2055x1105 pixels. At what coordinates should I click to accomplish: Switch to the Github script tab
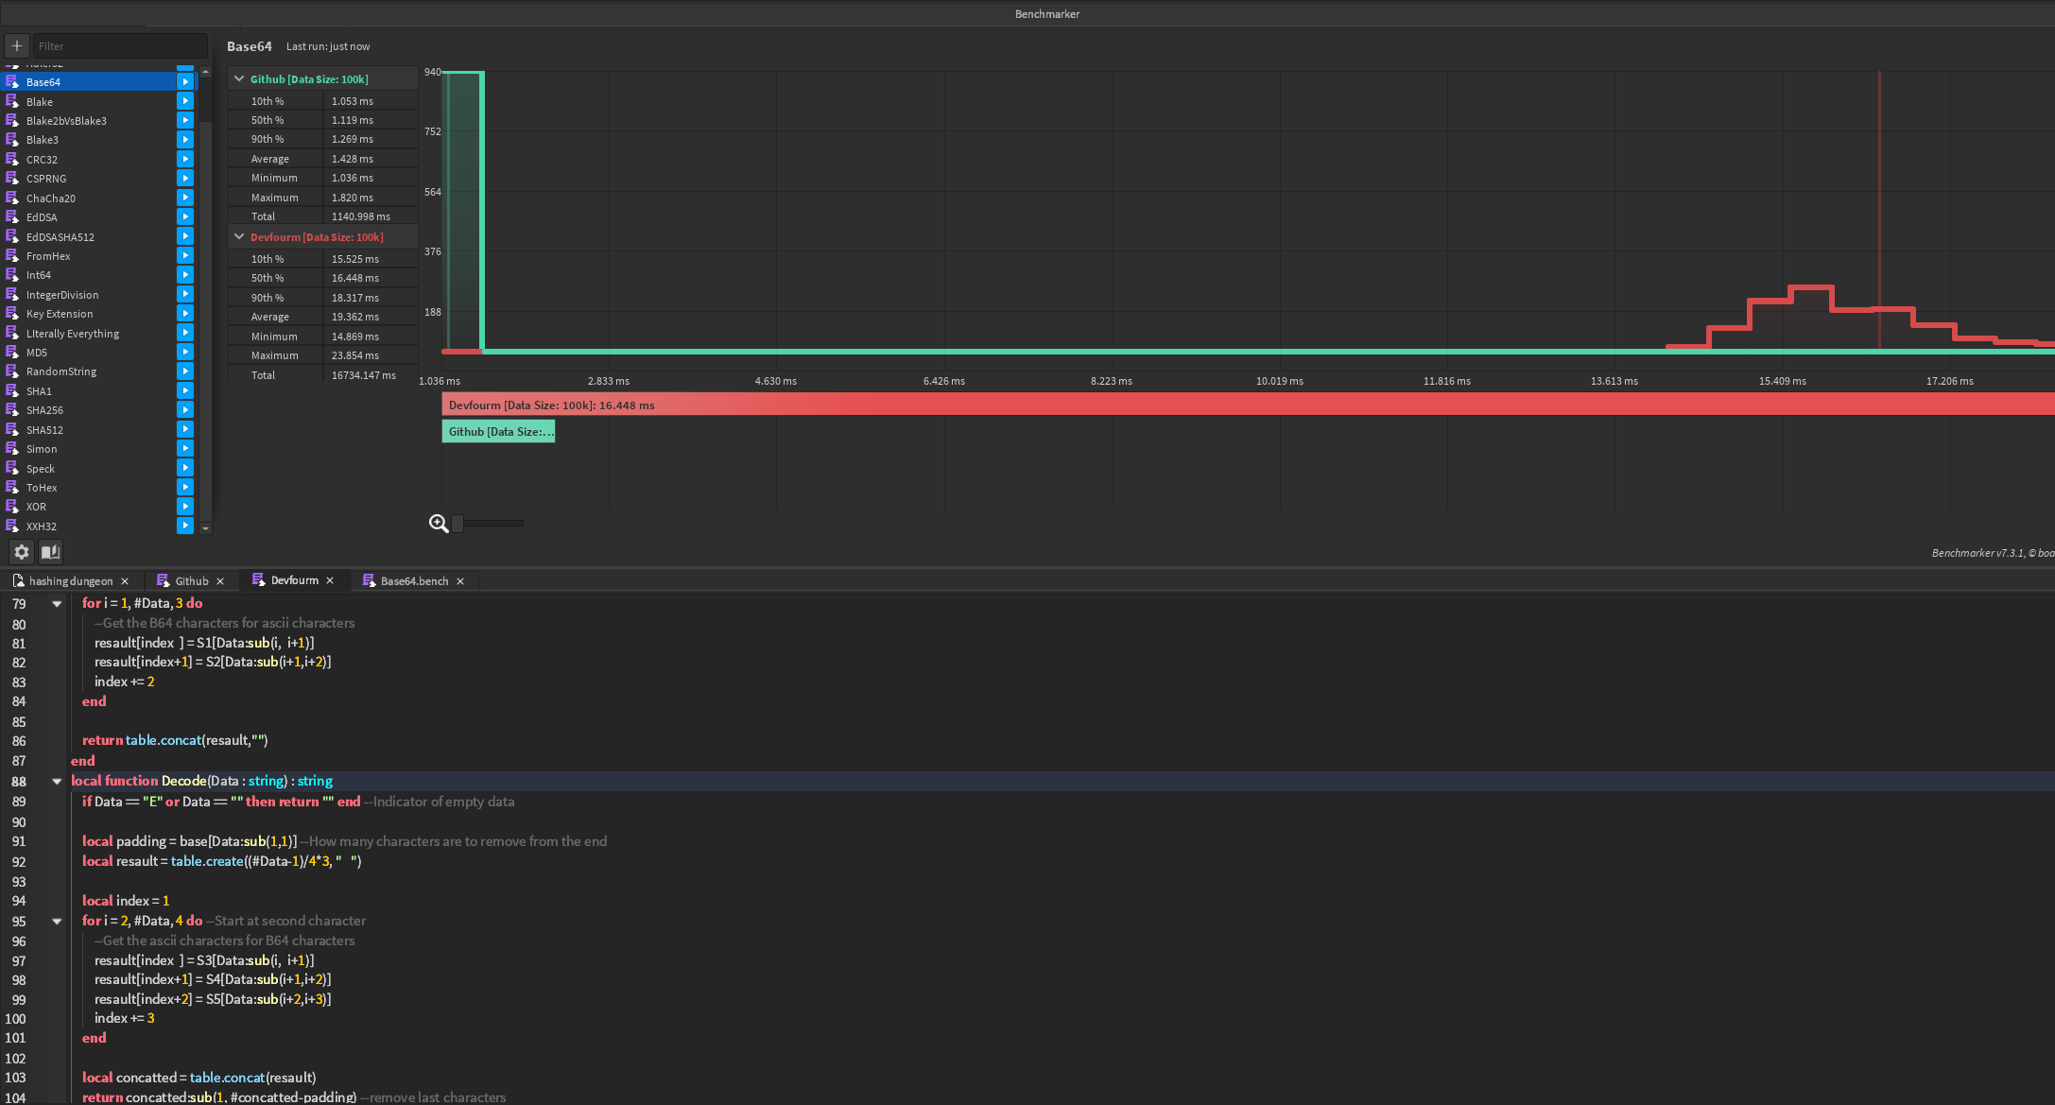click(x=191, y=581)
